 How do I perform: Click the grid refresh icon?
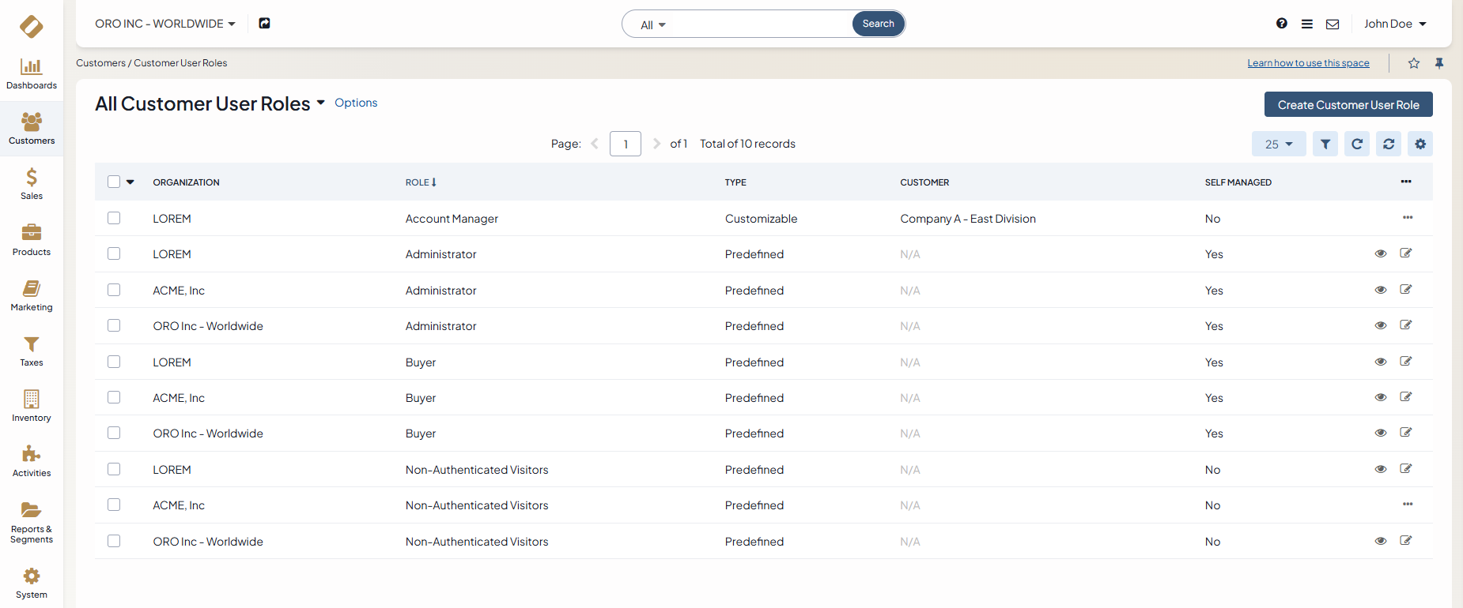pyautogui.click(x=1357, y=144)
